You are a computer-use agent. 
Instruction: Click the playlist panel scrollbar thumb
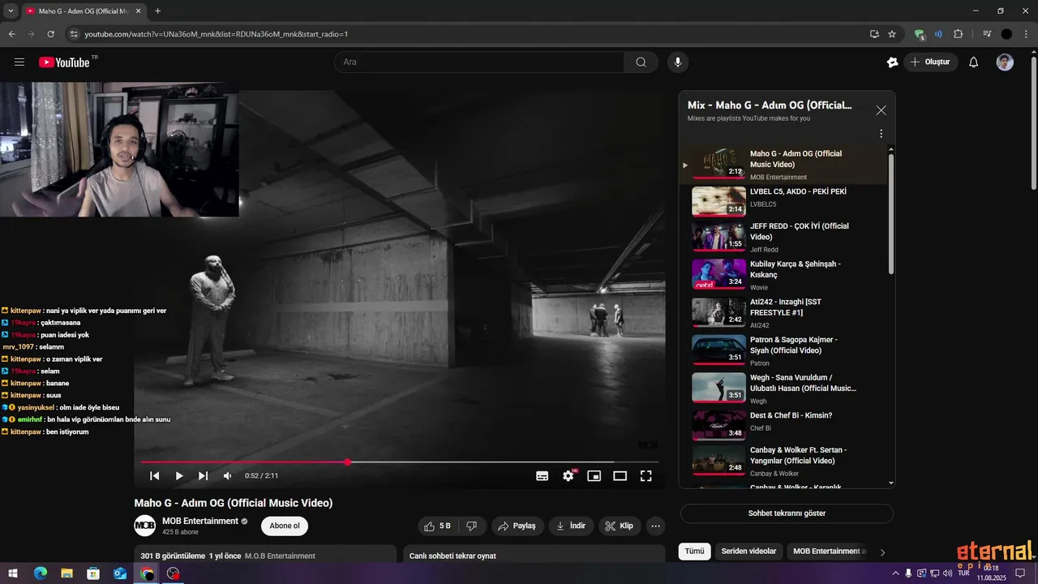891,213
